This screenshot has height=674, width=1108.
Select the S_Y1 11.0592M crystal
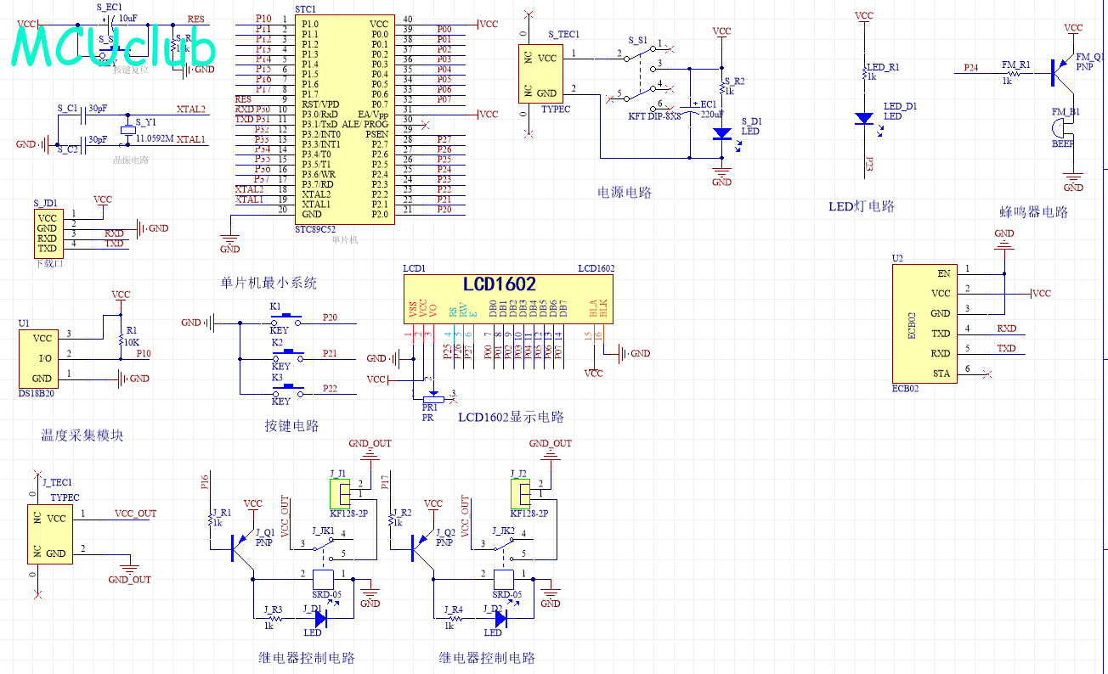tap(127, 127)
